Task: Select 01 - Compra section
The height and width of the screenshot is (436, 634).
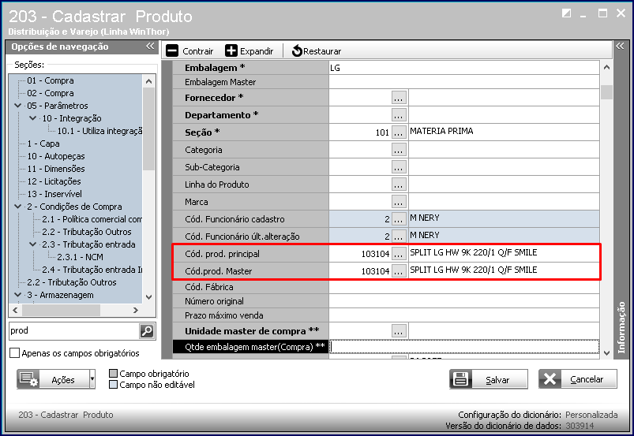Action: 51,80
